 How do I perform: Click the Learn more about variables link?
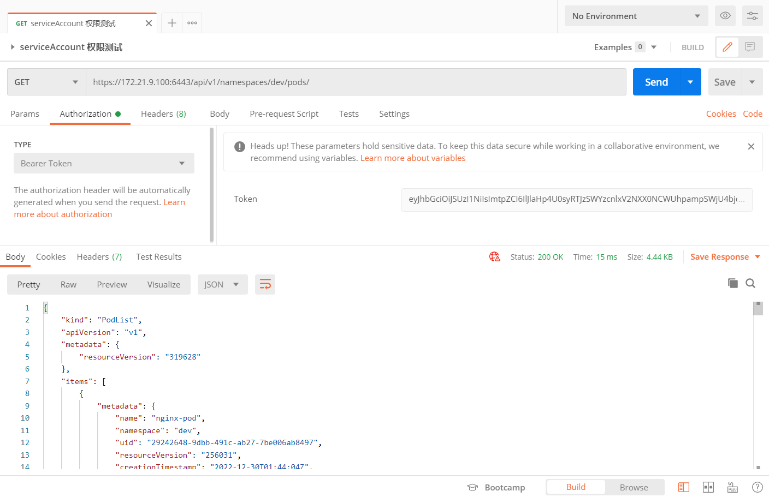pyautogui.click(x=412, y=158)
